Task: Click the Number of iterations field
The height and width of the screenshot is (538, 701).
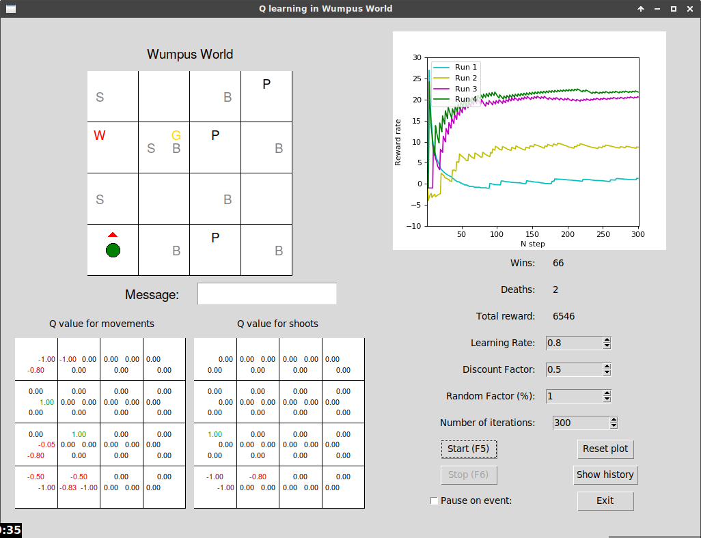Action: 581,423
